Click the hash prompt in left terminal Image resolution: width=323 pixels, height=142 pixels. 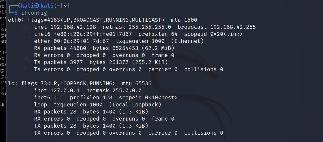(x=2, y=105)
